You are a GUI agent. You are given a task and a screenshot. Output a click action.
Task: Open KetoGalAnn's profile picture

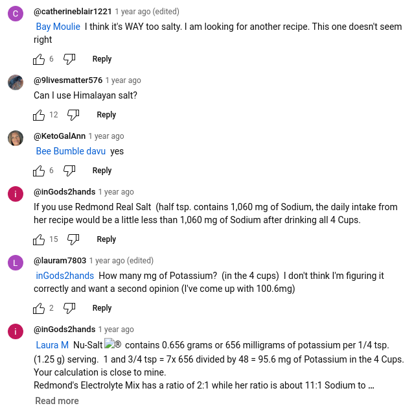pos(16,138)
